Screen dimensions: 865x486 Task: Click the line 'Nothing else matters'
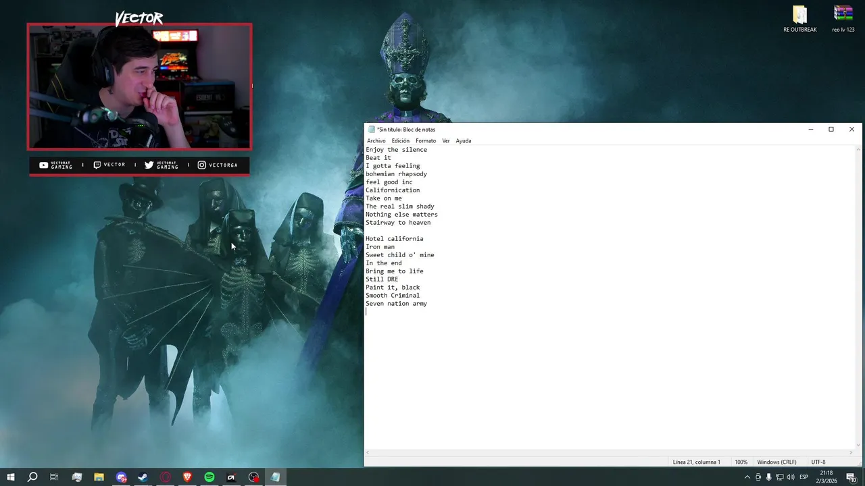[x=401, y=215]
